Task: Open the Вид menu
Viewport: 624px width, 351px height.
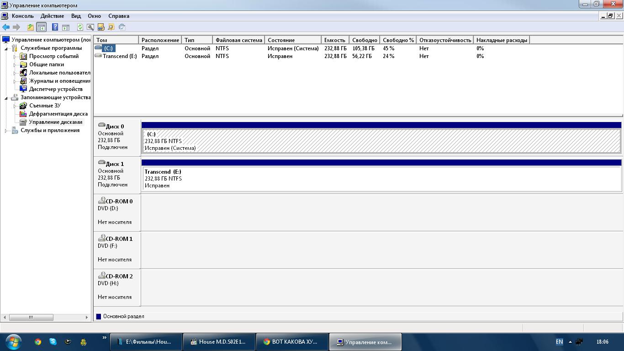Action: (x=76, y=16)
